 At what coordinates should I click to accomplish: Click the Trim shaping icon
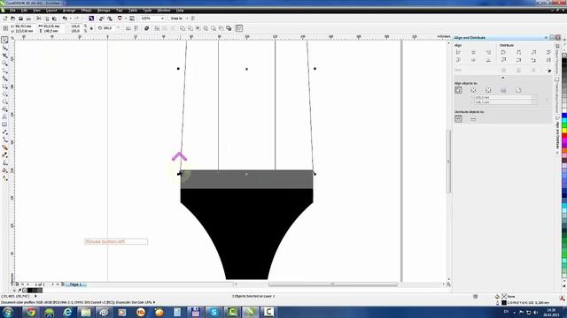[190, 28]
